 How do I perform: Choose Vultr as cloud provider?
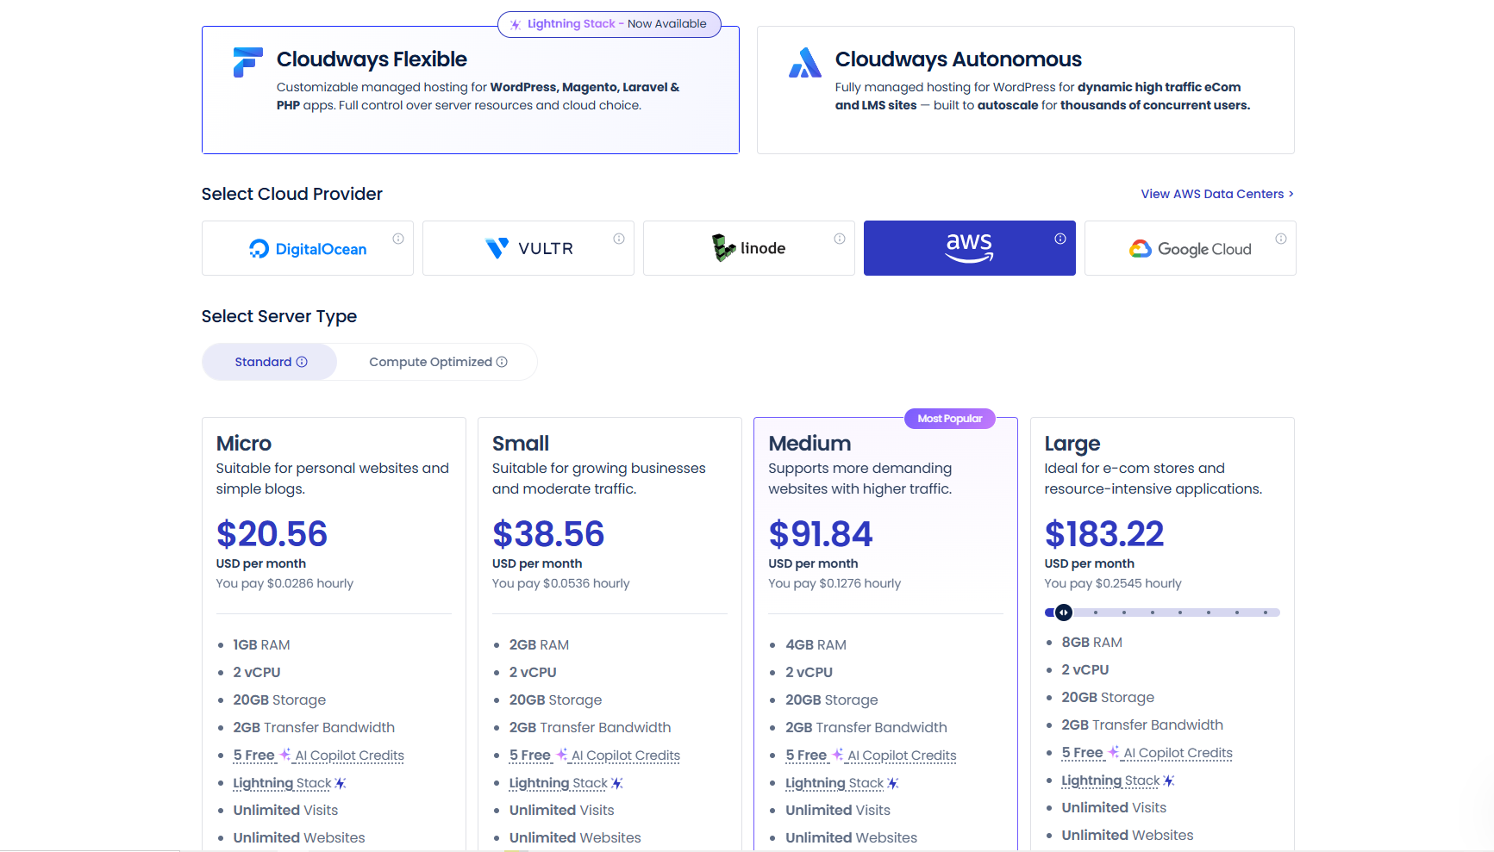(x=528, y=248)
